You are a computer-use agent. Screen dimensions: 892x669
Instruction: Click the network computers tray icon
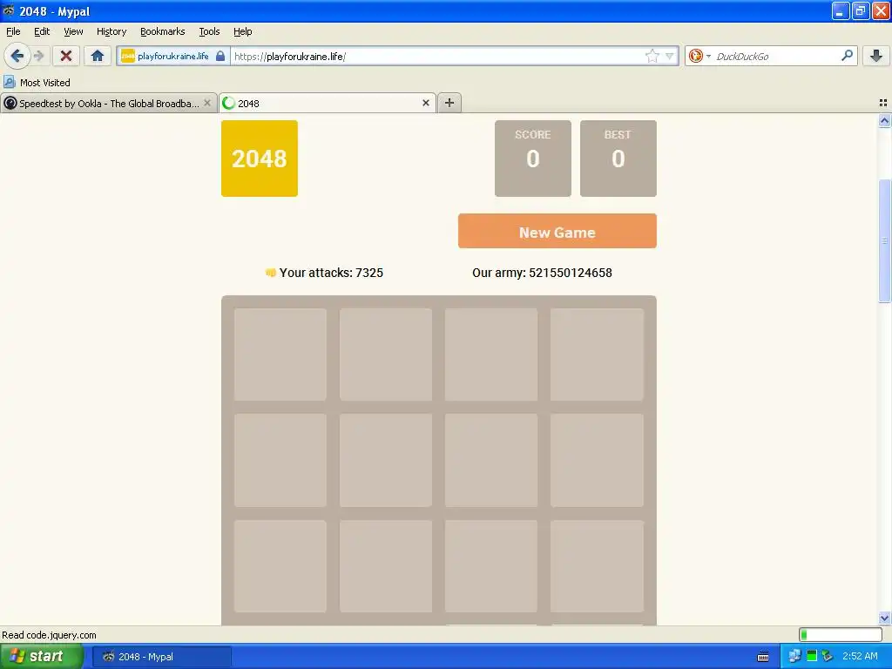[x=794, y=657]
